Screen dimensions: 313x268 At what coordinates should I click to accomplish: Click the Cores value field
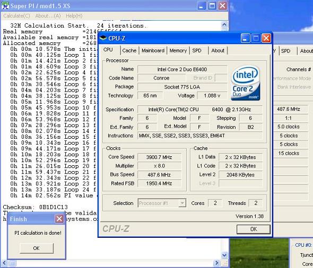(x=215, y=203)
